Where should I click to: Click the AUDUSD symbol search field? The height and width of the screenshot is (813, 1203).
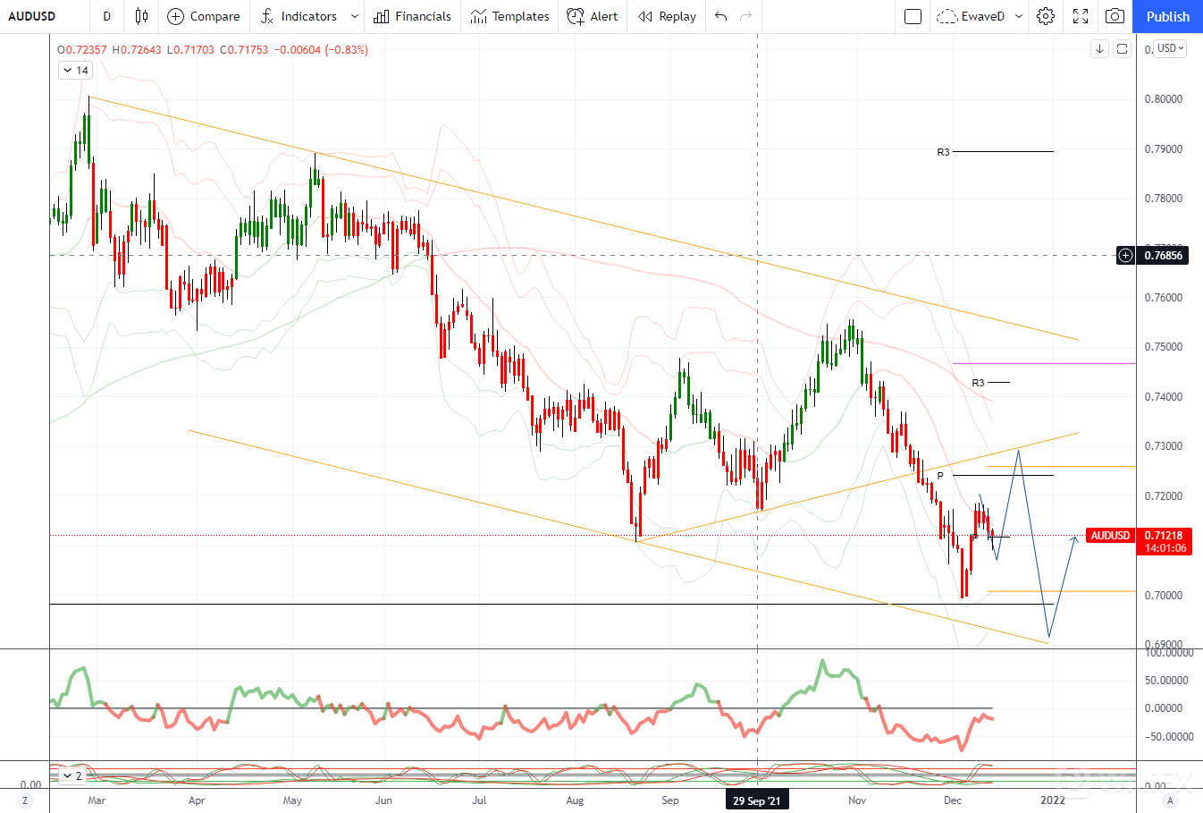pyautogui.click(x=32, y=16)
